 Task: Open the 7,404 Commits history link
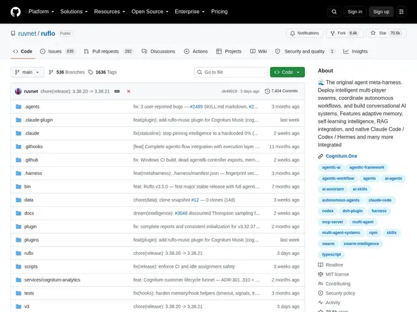(281, 91)
